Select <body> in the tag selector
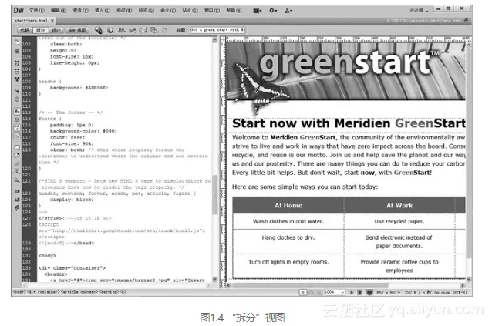This screenshot has width=492, height=326. click(x=19, y=292)
